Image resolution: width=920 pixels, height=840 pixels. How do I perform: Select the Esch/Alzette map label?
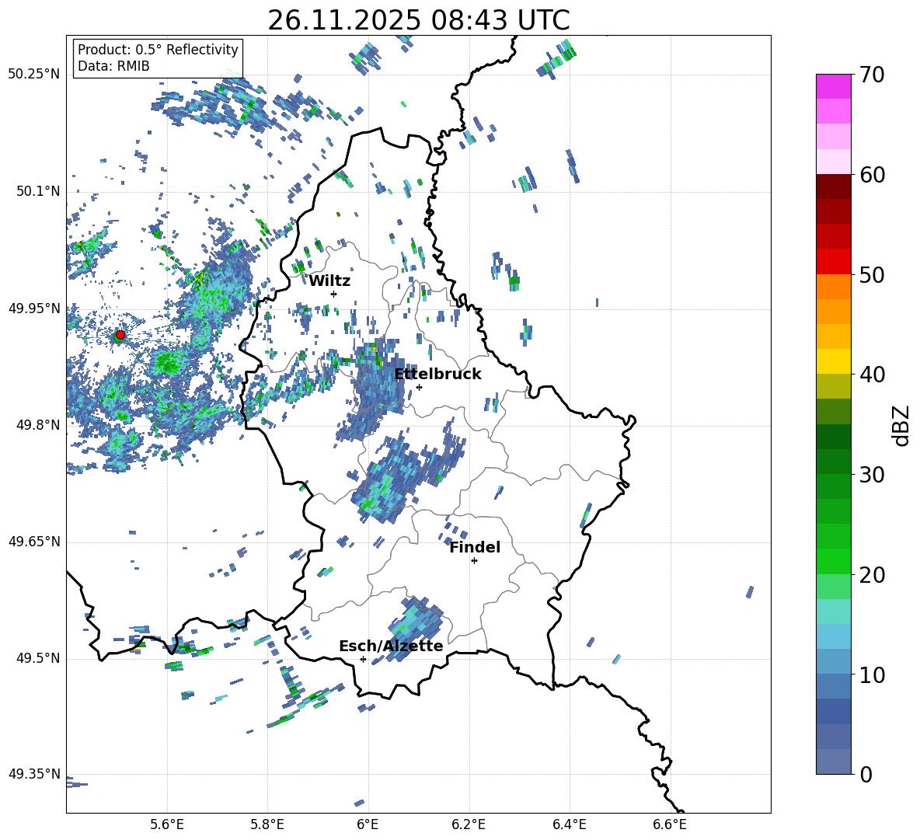tap(391, 646)
